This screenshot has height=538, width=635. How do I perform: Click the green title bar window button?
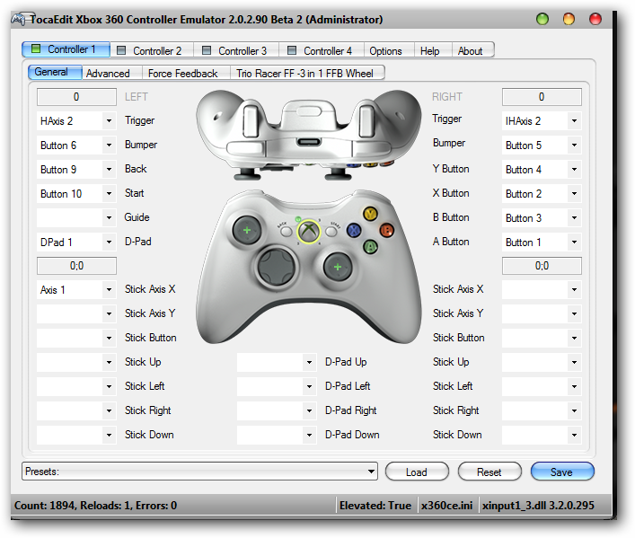(x=542, y=19)
